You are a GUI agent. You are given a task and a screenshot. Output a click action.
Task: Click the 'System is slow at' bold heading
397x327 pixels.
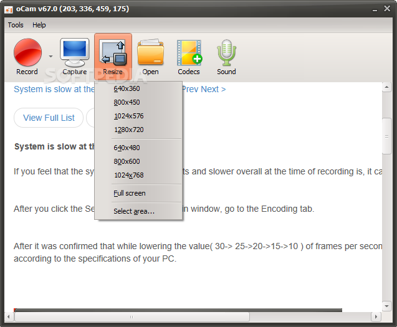tap(54, 146)
